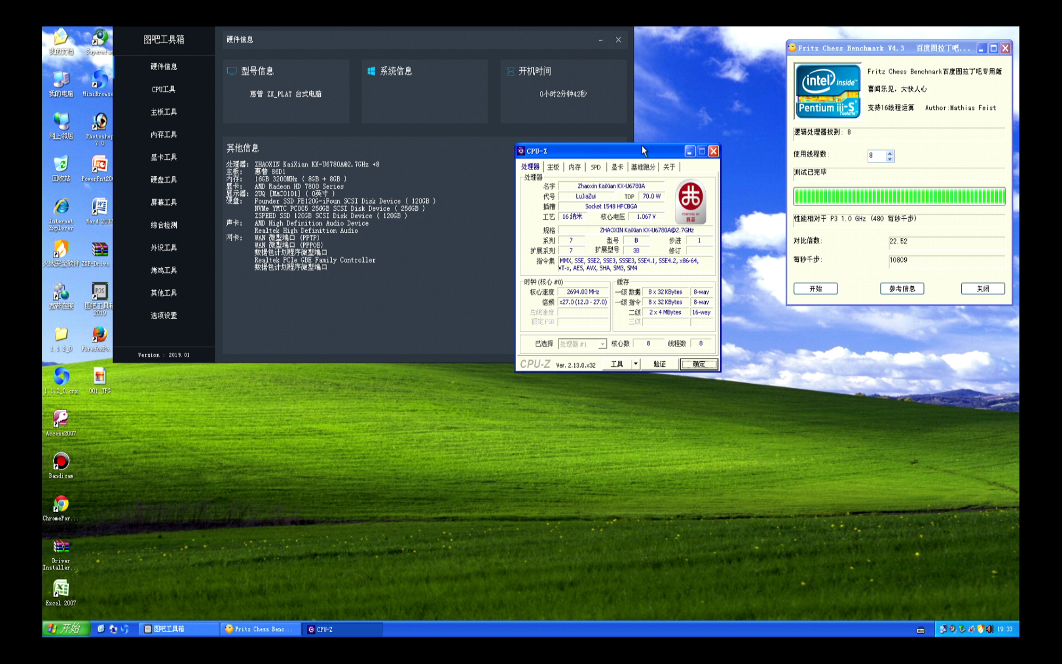
Task: Click the 验证 button in CPU-Z
Action: 660,364
